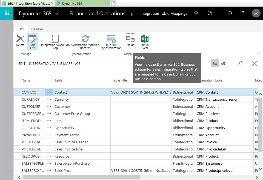Image resolution: width=263 pixels, height=180 pixels.
Task: Open row menu for ITEM-PROD
Action: pos(49,121)
